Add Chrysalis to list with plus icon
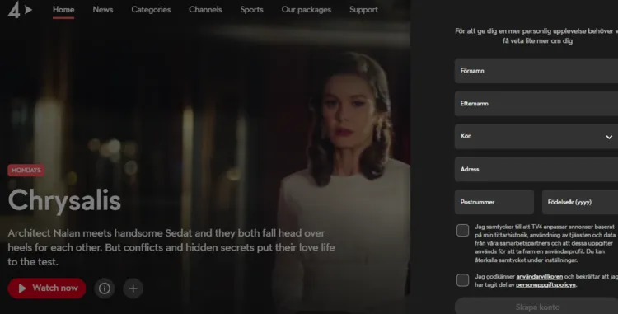 (133, 288)
